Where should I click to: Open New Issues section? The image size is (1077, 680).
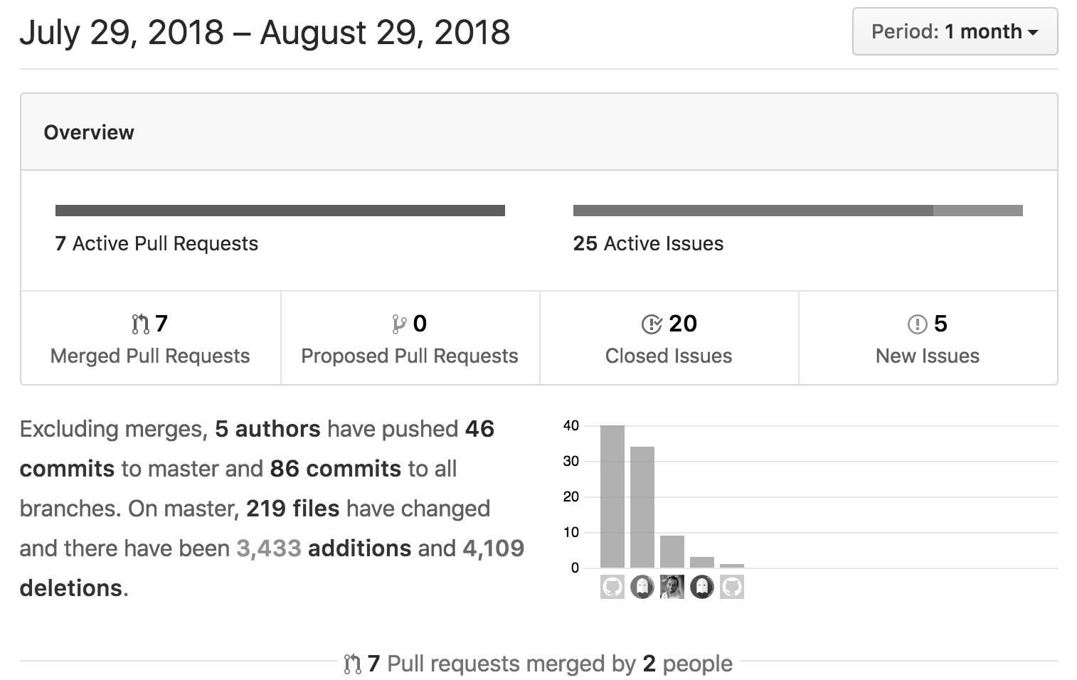pyautogui.click(x=928, y=338)
